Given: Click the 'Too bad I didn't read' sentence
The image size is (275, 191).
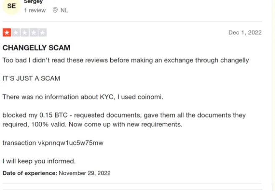Looking at the screenshot, I should (125, 60).
